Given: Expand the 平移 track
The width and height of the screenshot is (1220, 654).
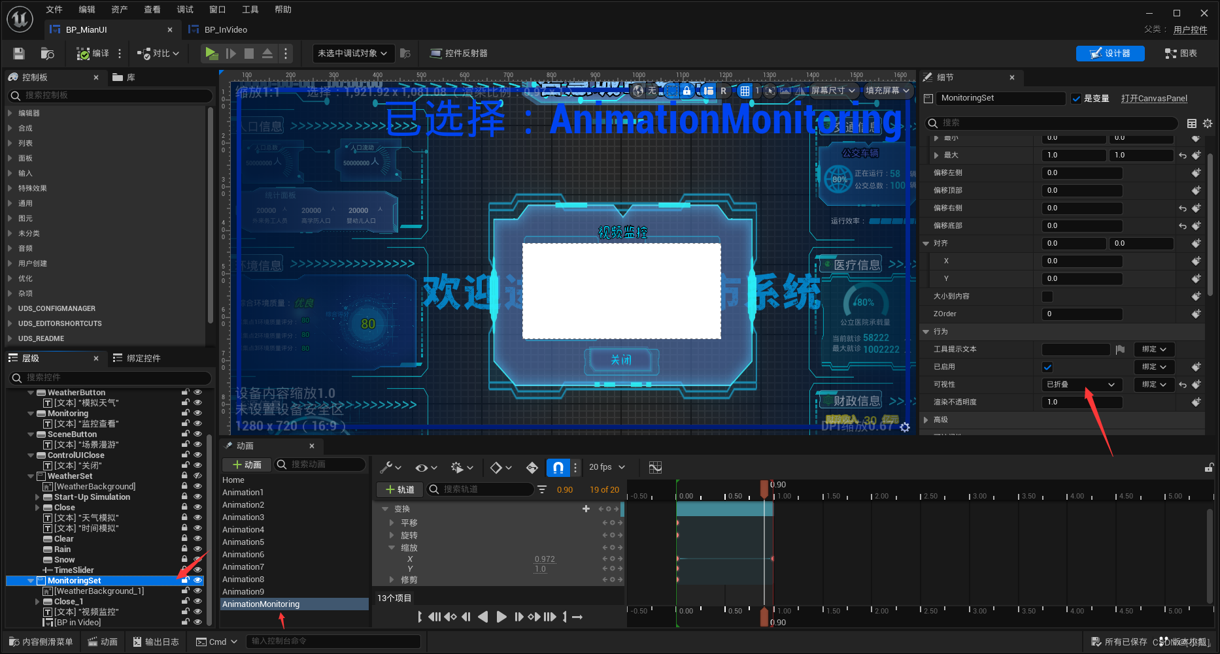Looking at the screenshot, I should [x=392, y=523].
